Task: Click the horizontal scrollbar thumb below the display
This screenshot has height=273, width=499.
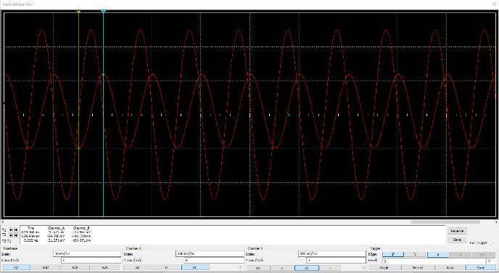Action: [445, 222]
